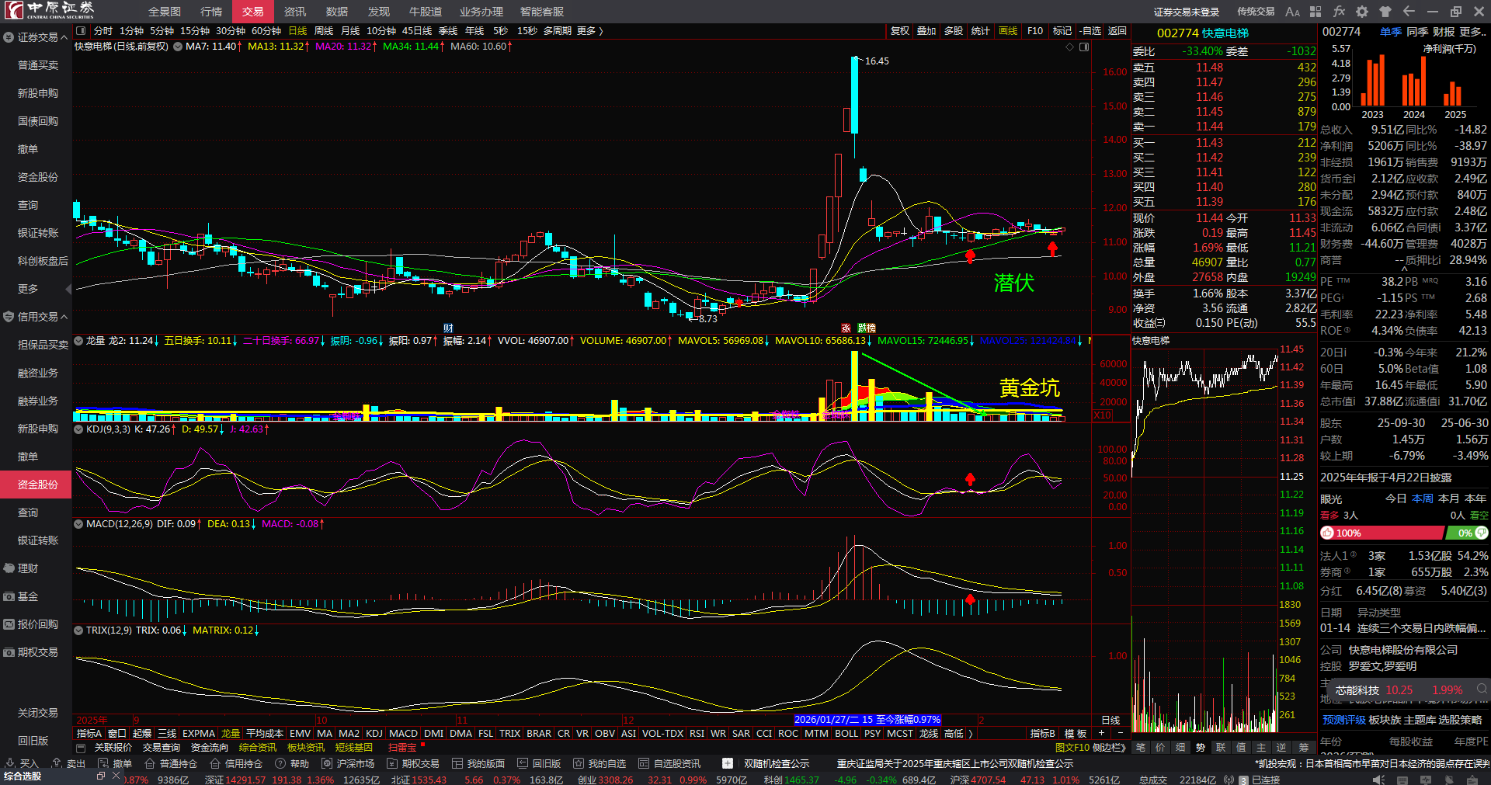The image size is (1491, 785).
Task: Open the font size (AA) setting
Action: pos(1292,12)
